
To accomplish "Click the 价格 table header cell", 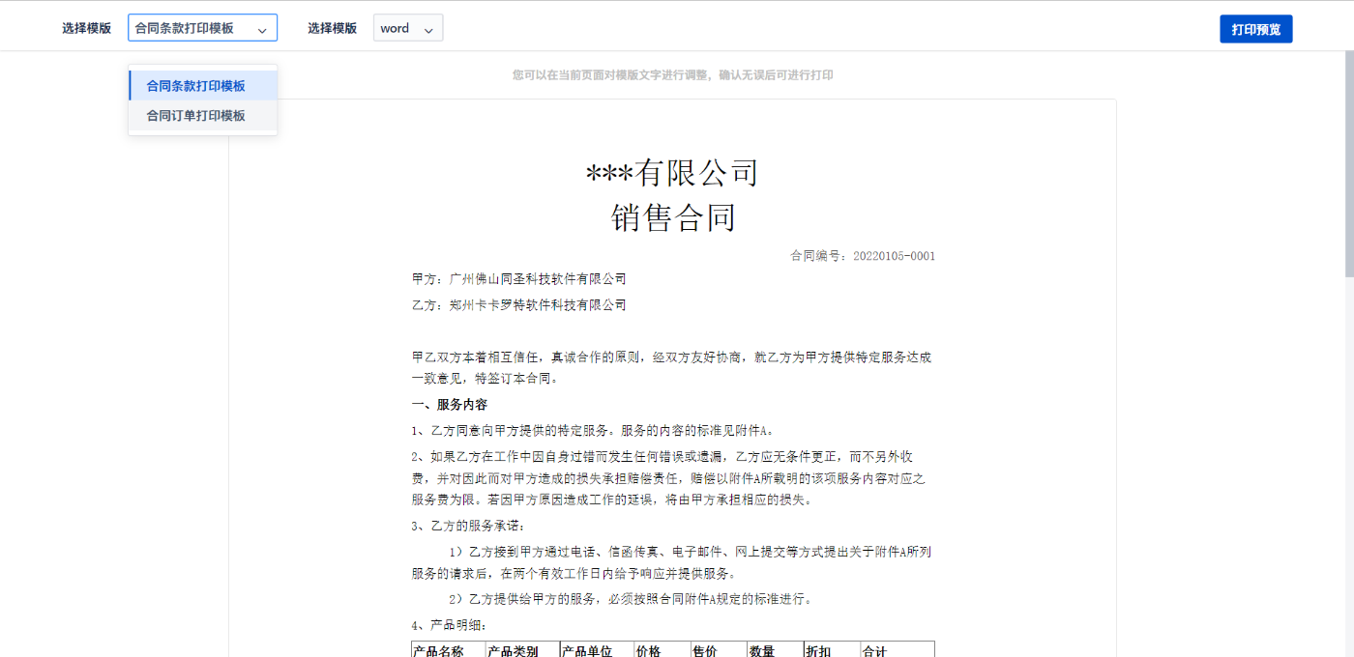I will (x=662, y=649).
